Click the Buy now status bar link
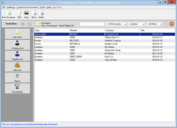Image resolution: width=177 pixels, height=128 pixels. (30, 124)
